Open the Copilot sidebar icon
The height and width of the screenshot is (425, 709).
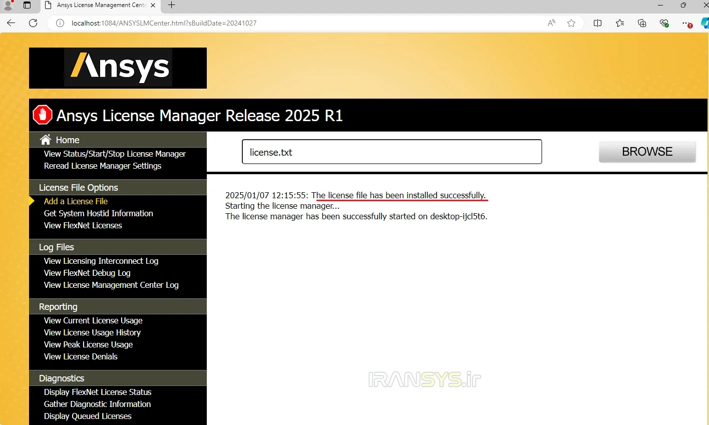click(705, 23)
